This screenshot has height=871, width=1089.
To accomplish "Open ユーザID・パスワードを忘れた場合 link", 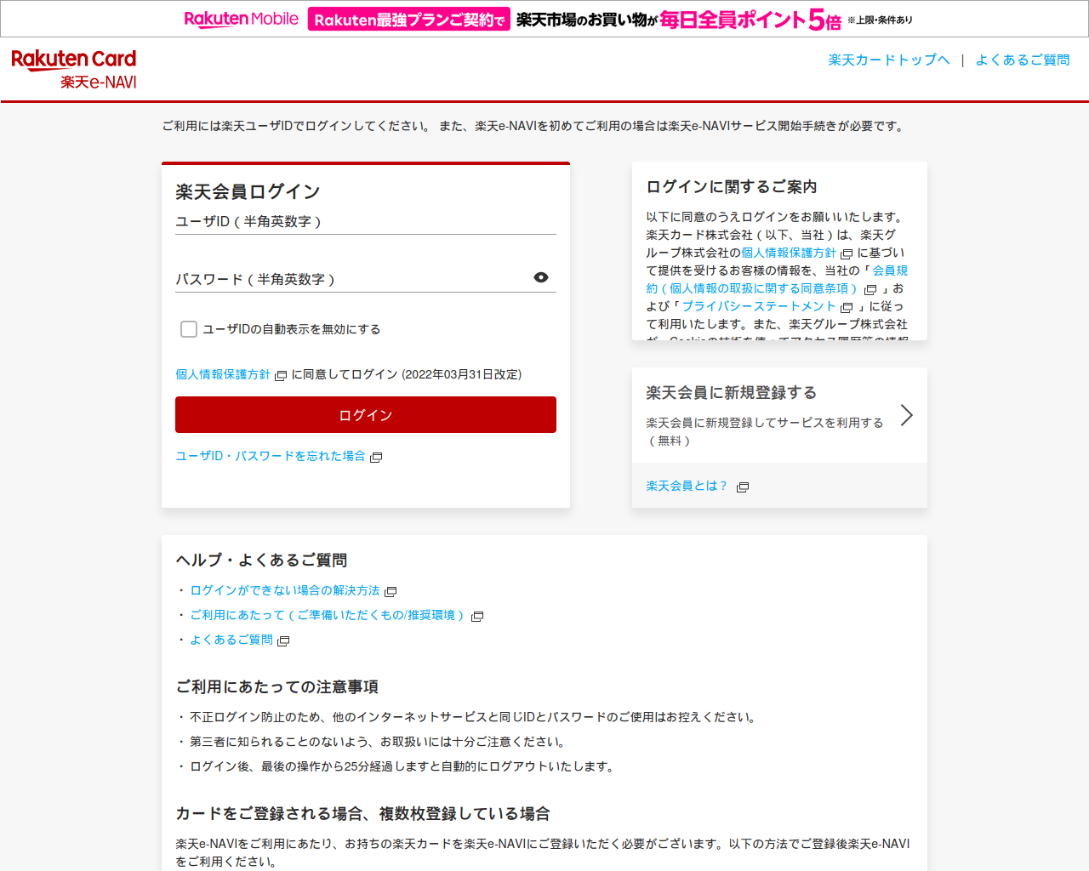I will click(x=271, y=456).
